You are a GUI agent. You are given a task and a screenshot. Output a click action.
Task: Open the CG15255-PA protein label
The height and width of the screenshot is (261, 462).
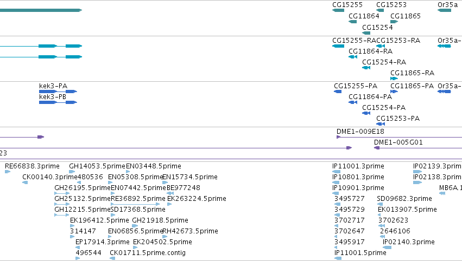pos(356,86)
